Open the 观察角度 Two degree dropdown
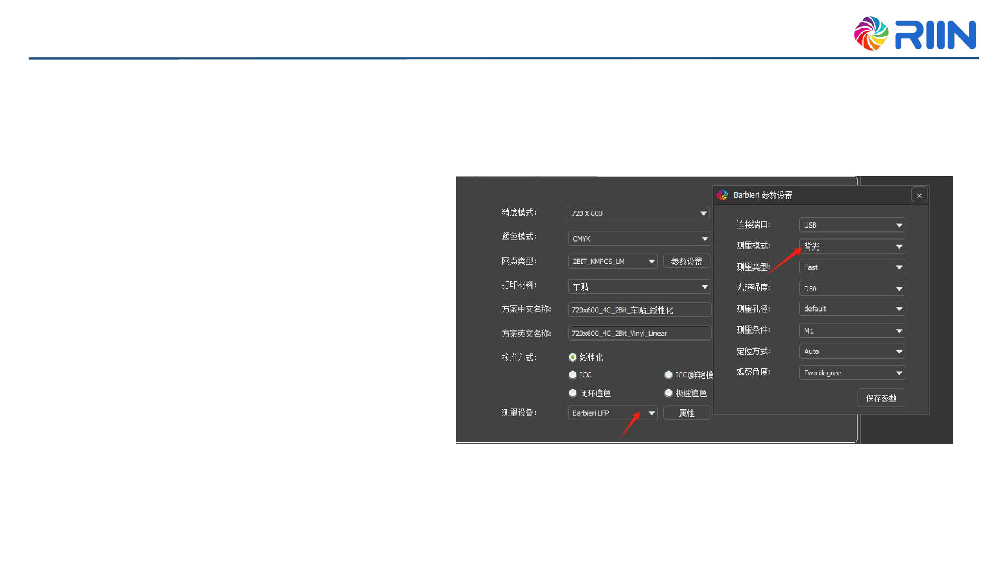The height and width of the screenshot is (566, 1007). tap(851, 373)
